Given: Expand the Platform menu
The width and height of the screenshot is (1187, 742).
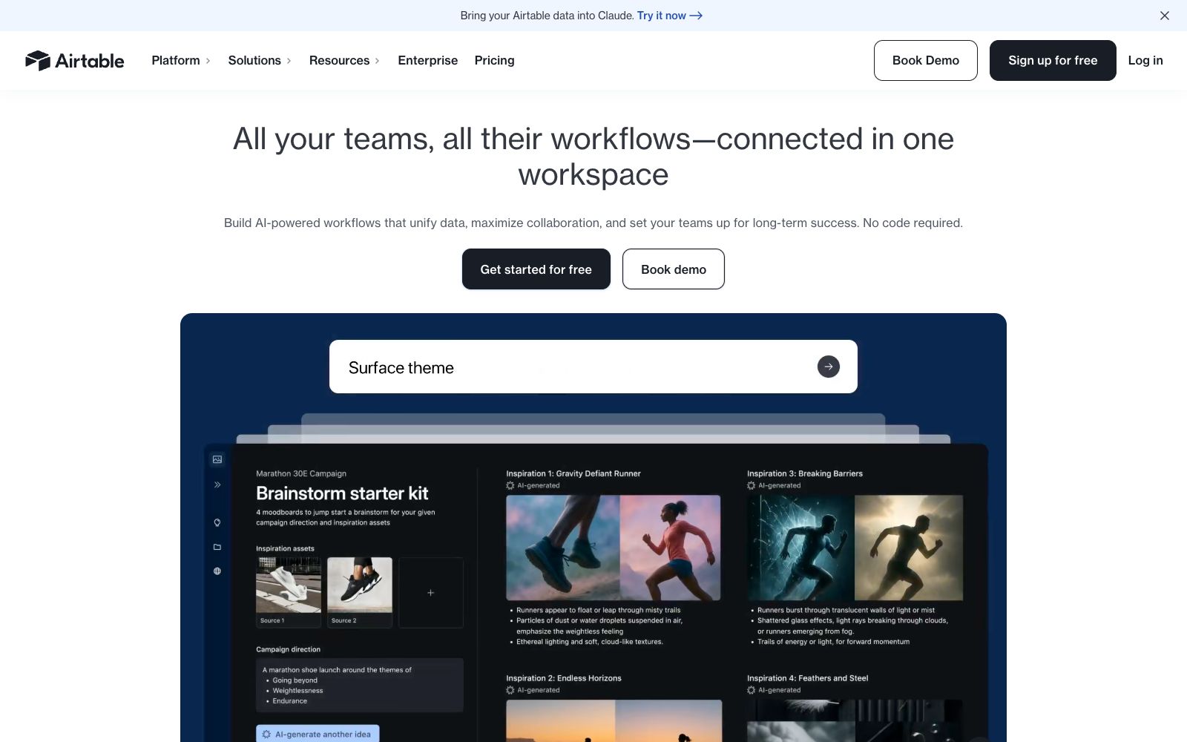Looking at the screenshot, I should pos(181,61).
